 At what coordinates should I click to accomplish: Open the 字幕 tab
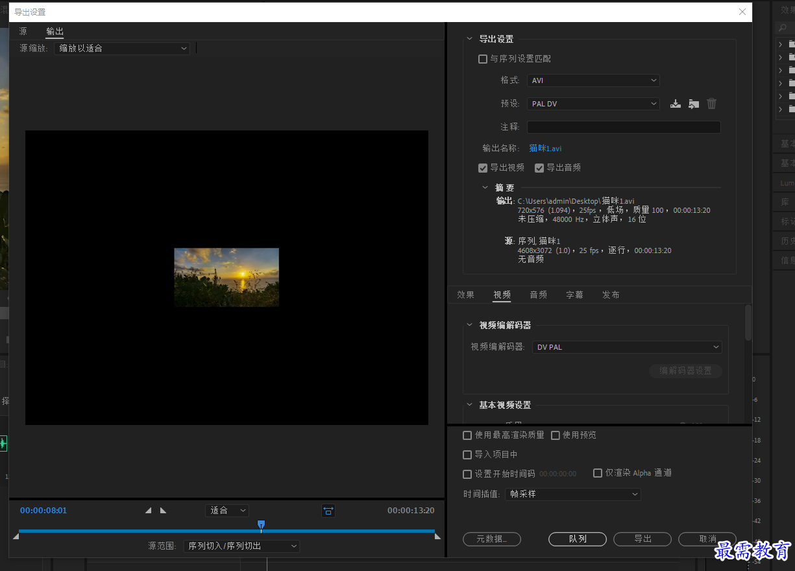point(575,295)
